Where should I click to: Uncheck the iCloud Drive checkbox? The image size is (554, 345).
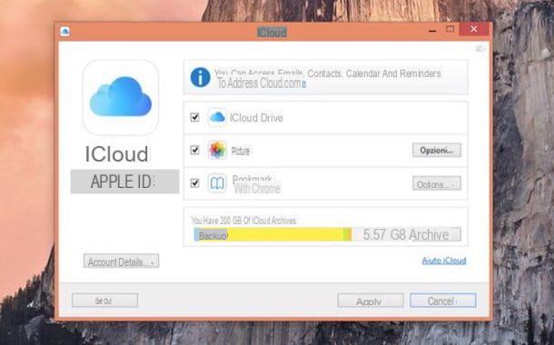194,117
